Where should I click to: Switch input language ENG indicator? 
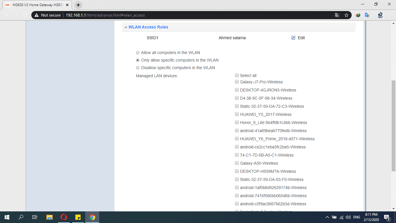pyautogui.click(x=357, y=217)
